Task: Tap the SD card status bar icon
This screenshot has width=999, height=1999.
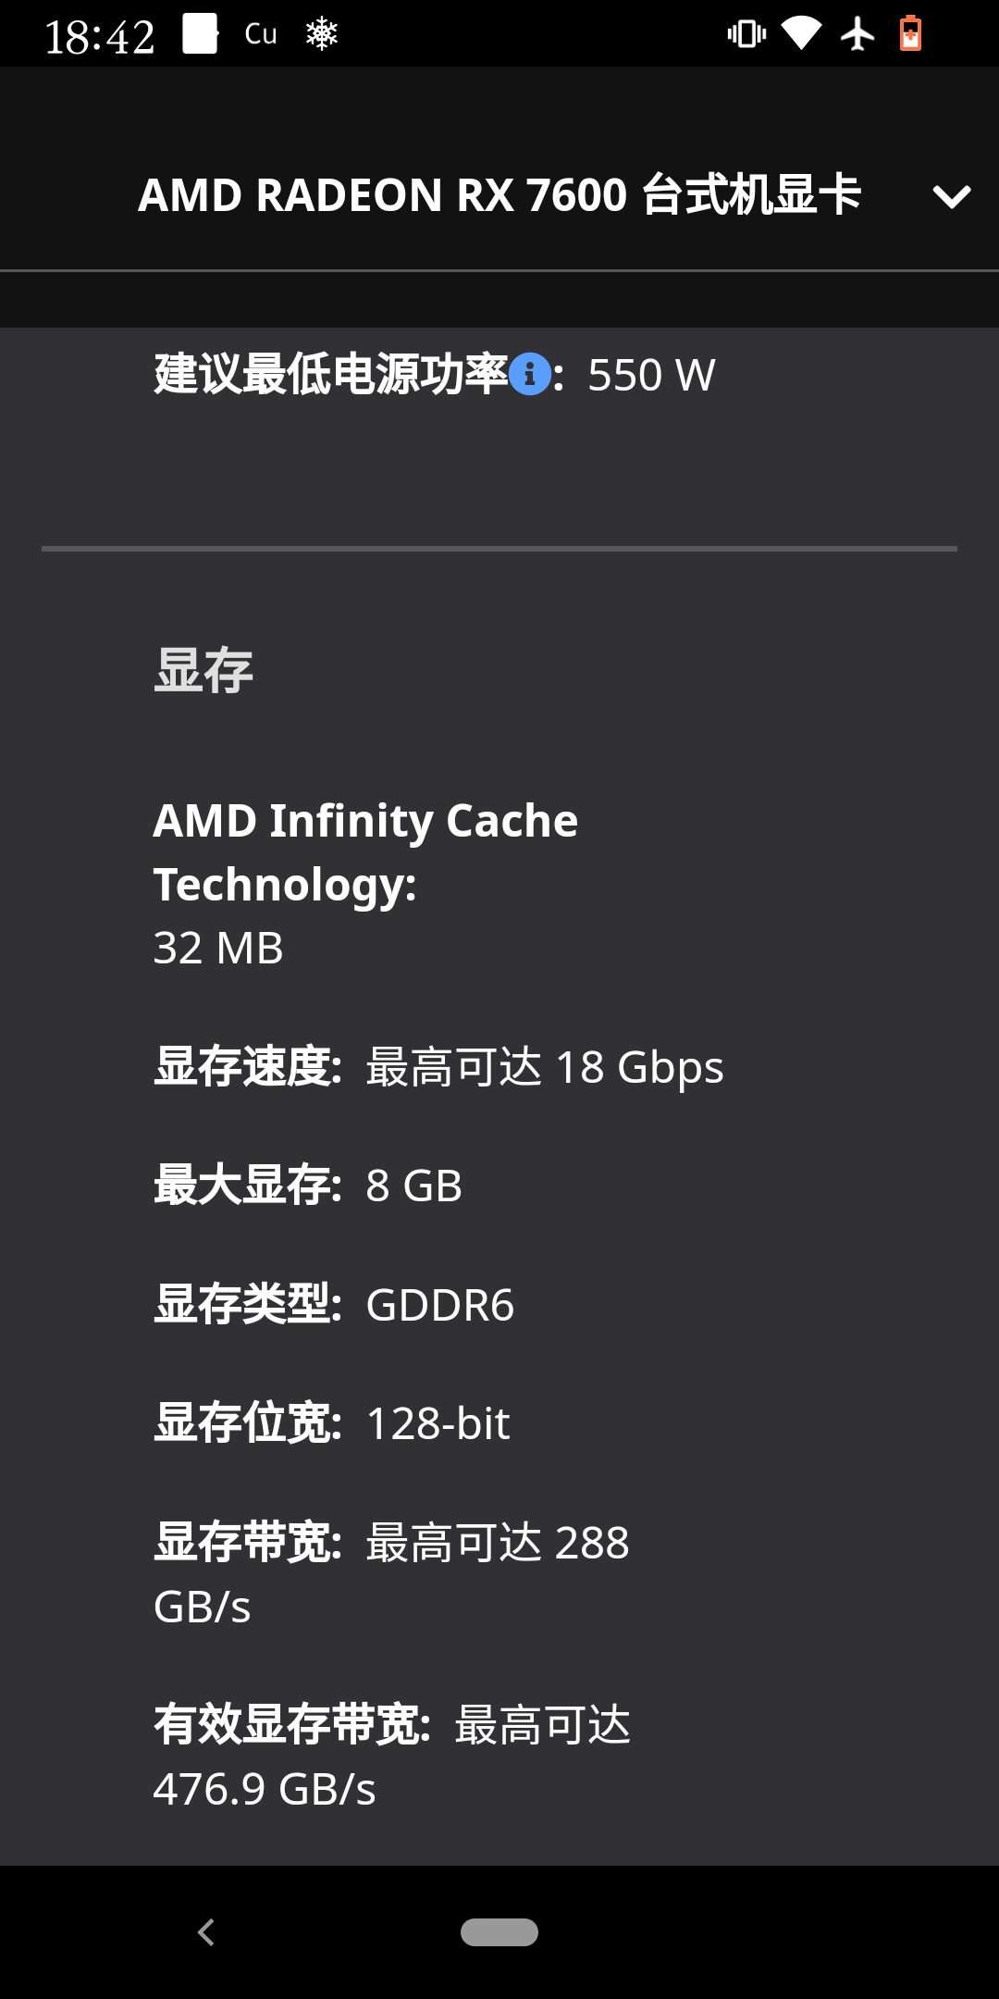Action: click(200, 34)
